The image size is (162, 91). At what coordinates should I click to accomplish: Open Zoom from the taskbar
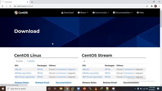(x=78, y=89)
